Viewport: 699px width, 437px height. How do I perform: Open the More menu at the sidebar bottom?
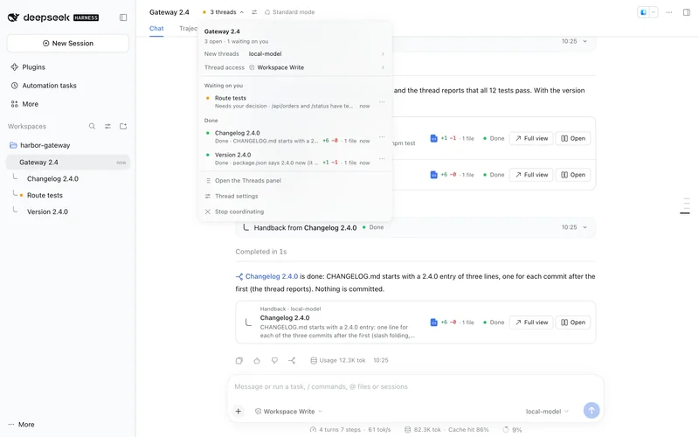pyautogui.click(x=21, y=425)
